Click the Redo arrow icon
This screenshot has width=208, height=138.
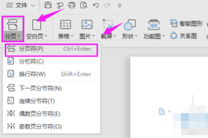coord(107,6)
